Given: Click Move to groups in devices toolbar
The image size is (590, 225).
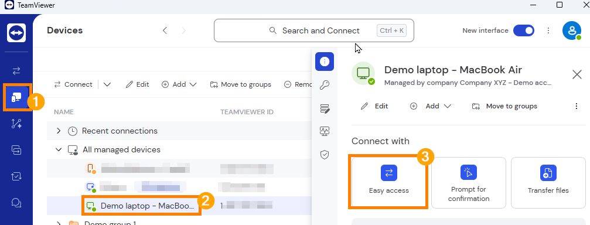Looking at the screenshot, I should tap(240, 84).
